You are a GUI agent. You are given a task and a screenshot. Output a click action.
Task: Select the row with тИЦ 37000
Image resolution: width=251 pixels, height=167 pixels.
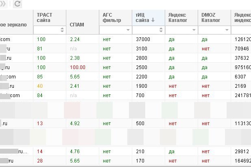(125, 39)
